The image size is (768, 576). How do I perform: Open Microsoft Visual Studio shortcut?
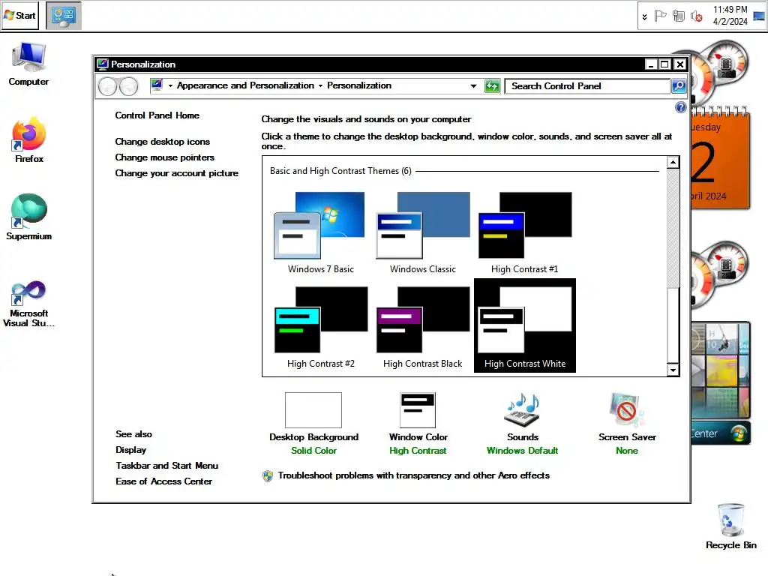click(29, 304)
